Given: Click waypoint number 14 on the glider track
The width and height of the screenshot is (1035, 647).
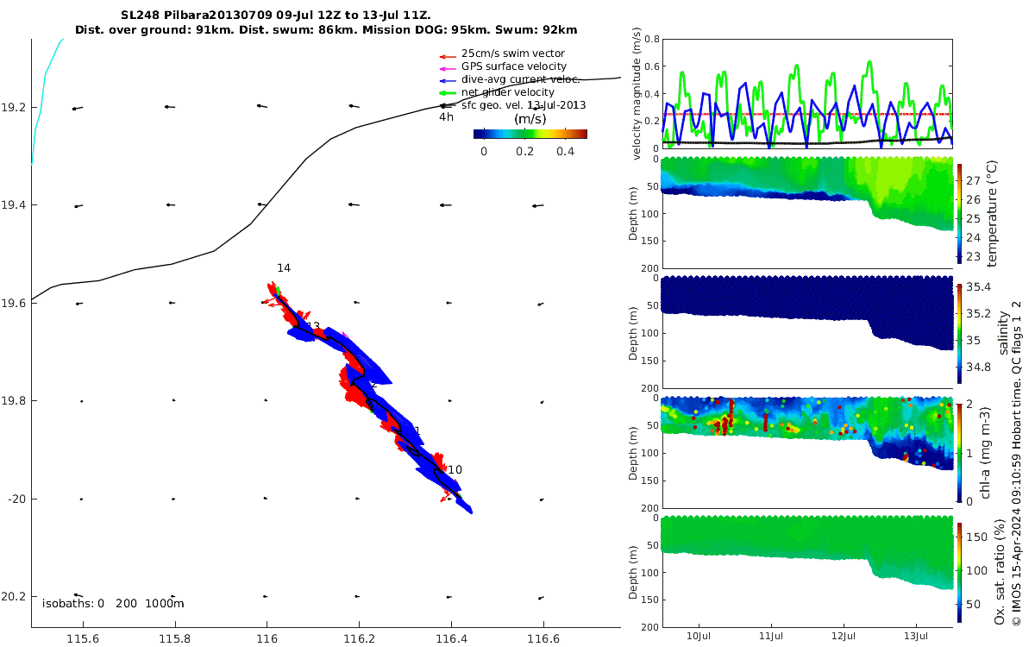Looking at the screenshot, I should pyautogui.click(x=284, y=268).
